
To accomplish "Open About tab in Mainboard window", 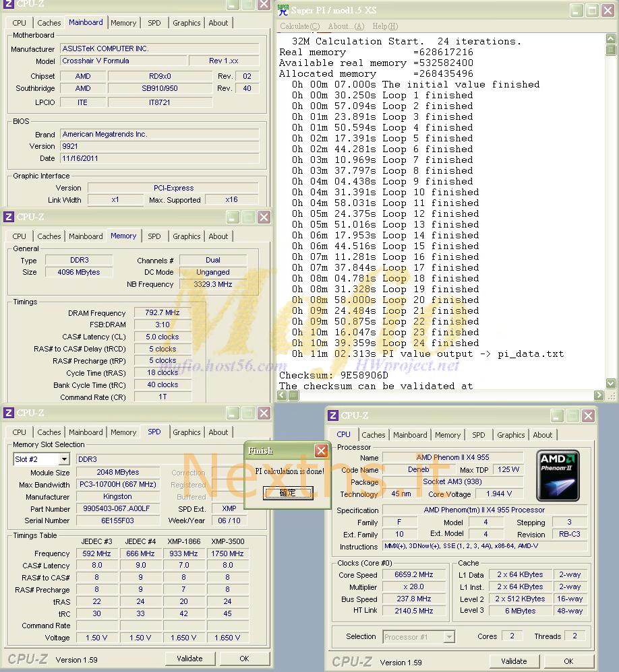I will (x=218, y=23).
